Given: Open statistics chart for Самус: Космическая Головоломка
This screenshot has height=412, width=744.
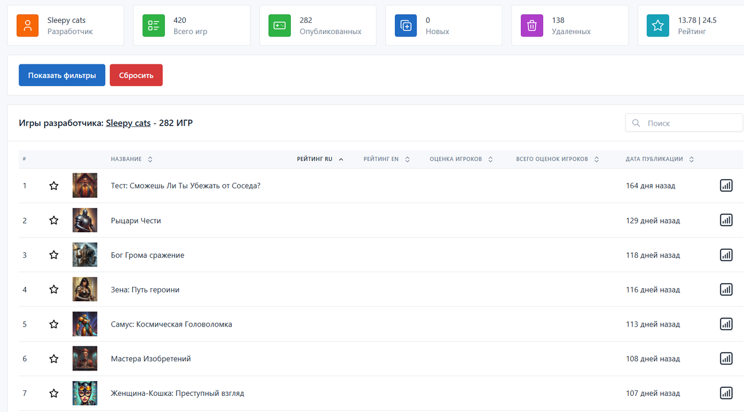Looking at the screenshot, I should [x=726, y=324].
